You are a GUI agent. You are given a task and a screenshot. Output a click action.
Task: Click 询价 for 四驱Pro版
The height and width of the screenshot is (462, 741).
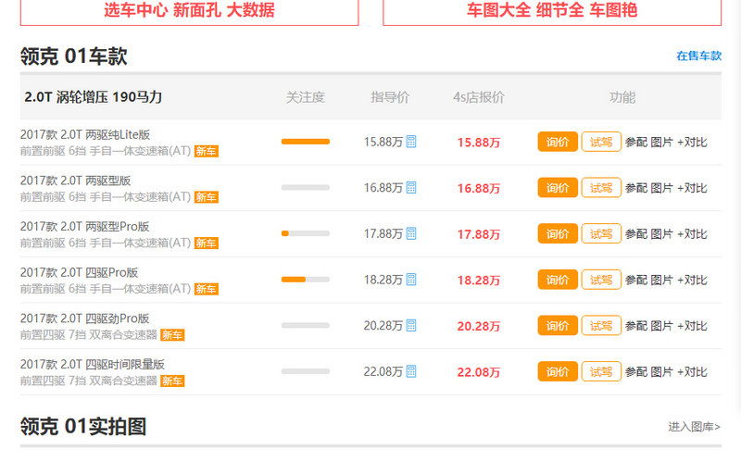click(558, 280)
